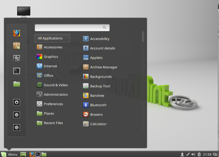
Task: Select the Accessories category
Action: (50, 47)
